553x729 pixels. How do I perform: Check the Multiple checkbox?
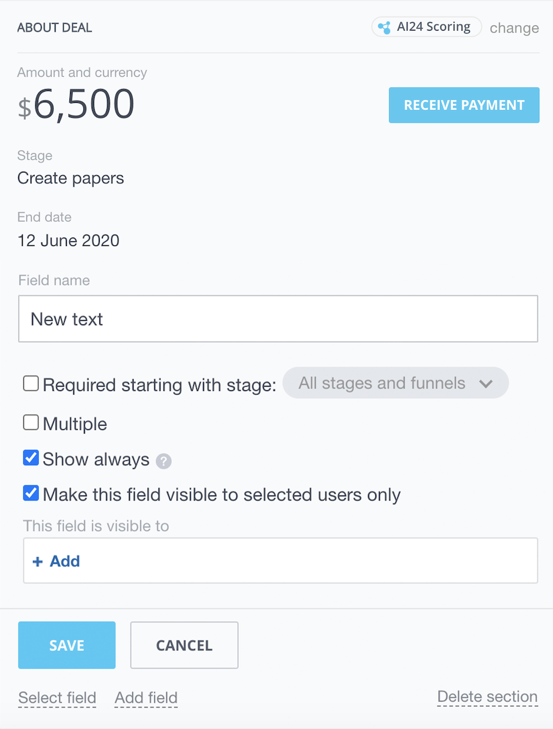[31, 423]
